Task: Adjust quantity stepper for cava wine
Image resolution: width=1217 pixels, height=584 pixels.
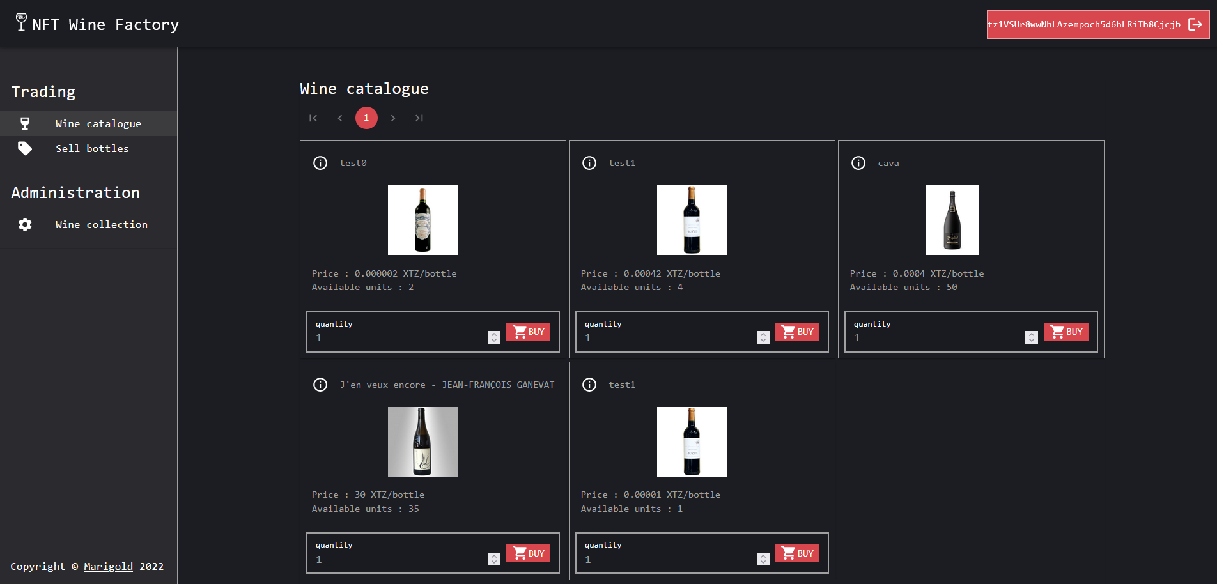Action: pos(1031,337)
